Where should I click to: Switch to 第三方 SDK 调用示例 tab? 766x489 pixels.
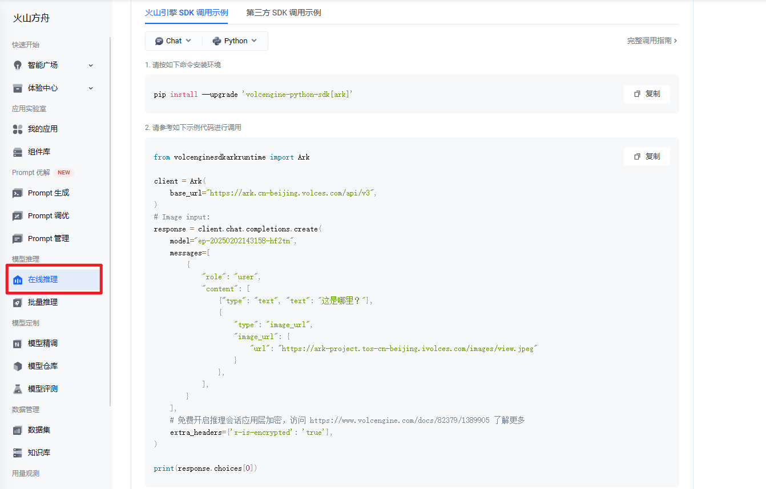coord(284,13)
